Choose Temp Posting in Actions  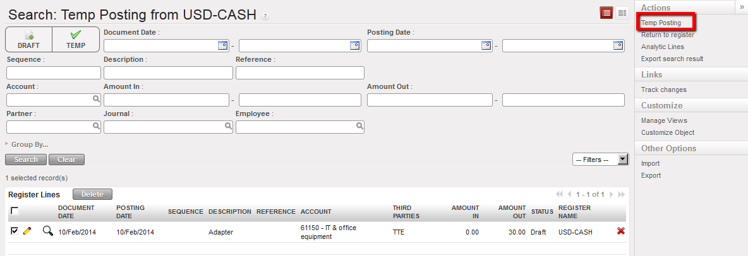(x=661, y=23)
